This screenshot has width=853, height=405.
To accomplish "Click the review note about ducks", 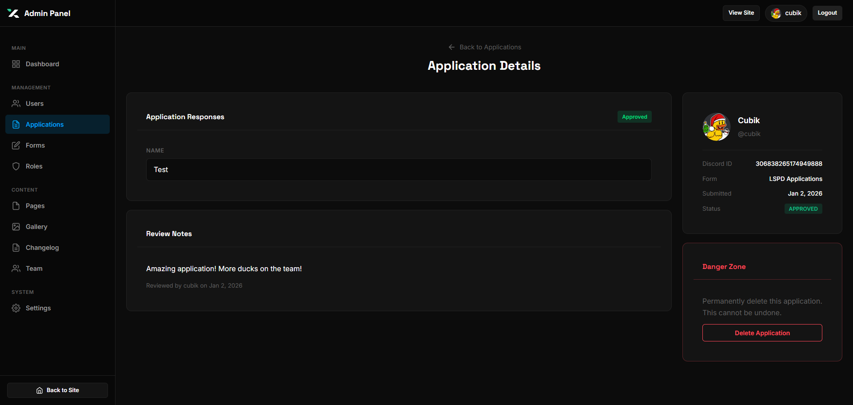I will (x=224, y=269).
